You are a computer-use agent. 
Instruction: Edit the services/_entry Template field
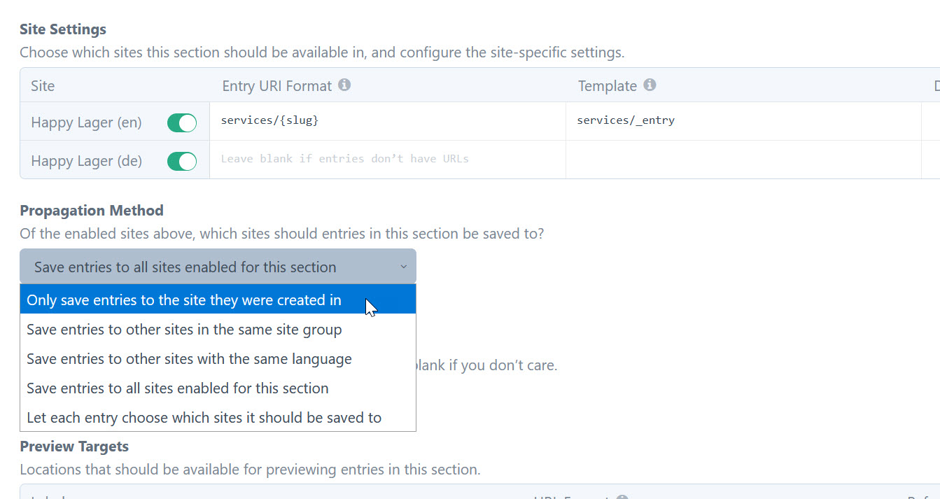point(743,121)
